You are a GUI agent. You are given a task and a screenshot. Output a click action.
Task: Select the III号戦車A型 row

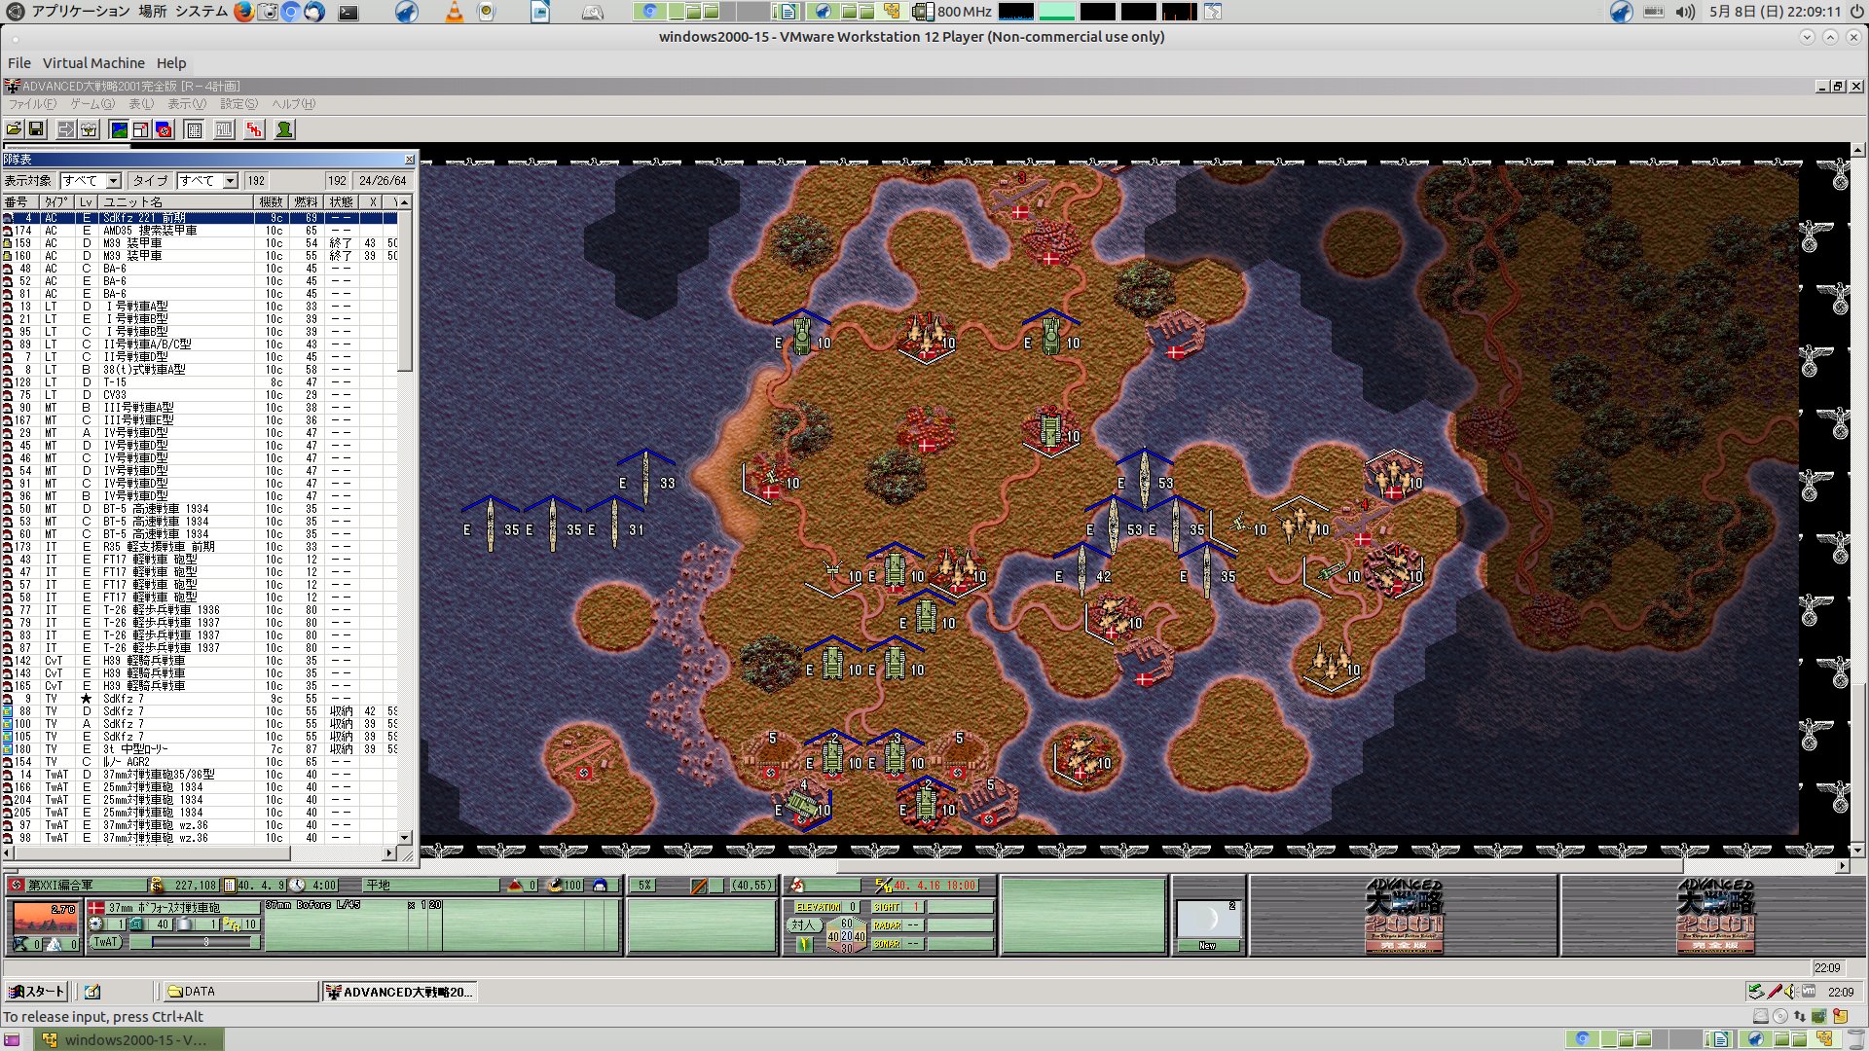201,408
